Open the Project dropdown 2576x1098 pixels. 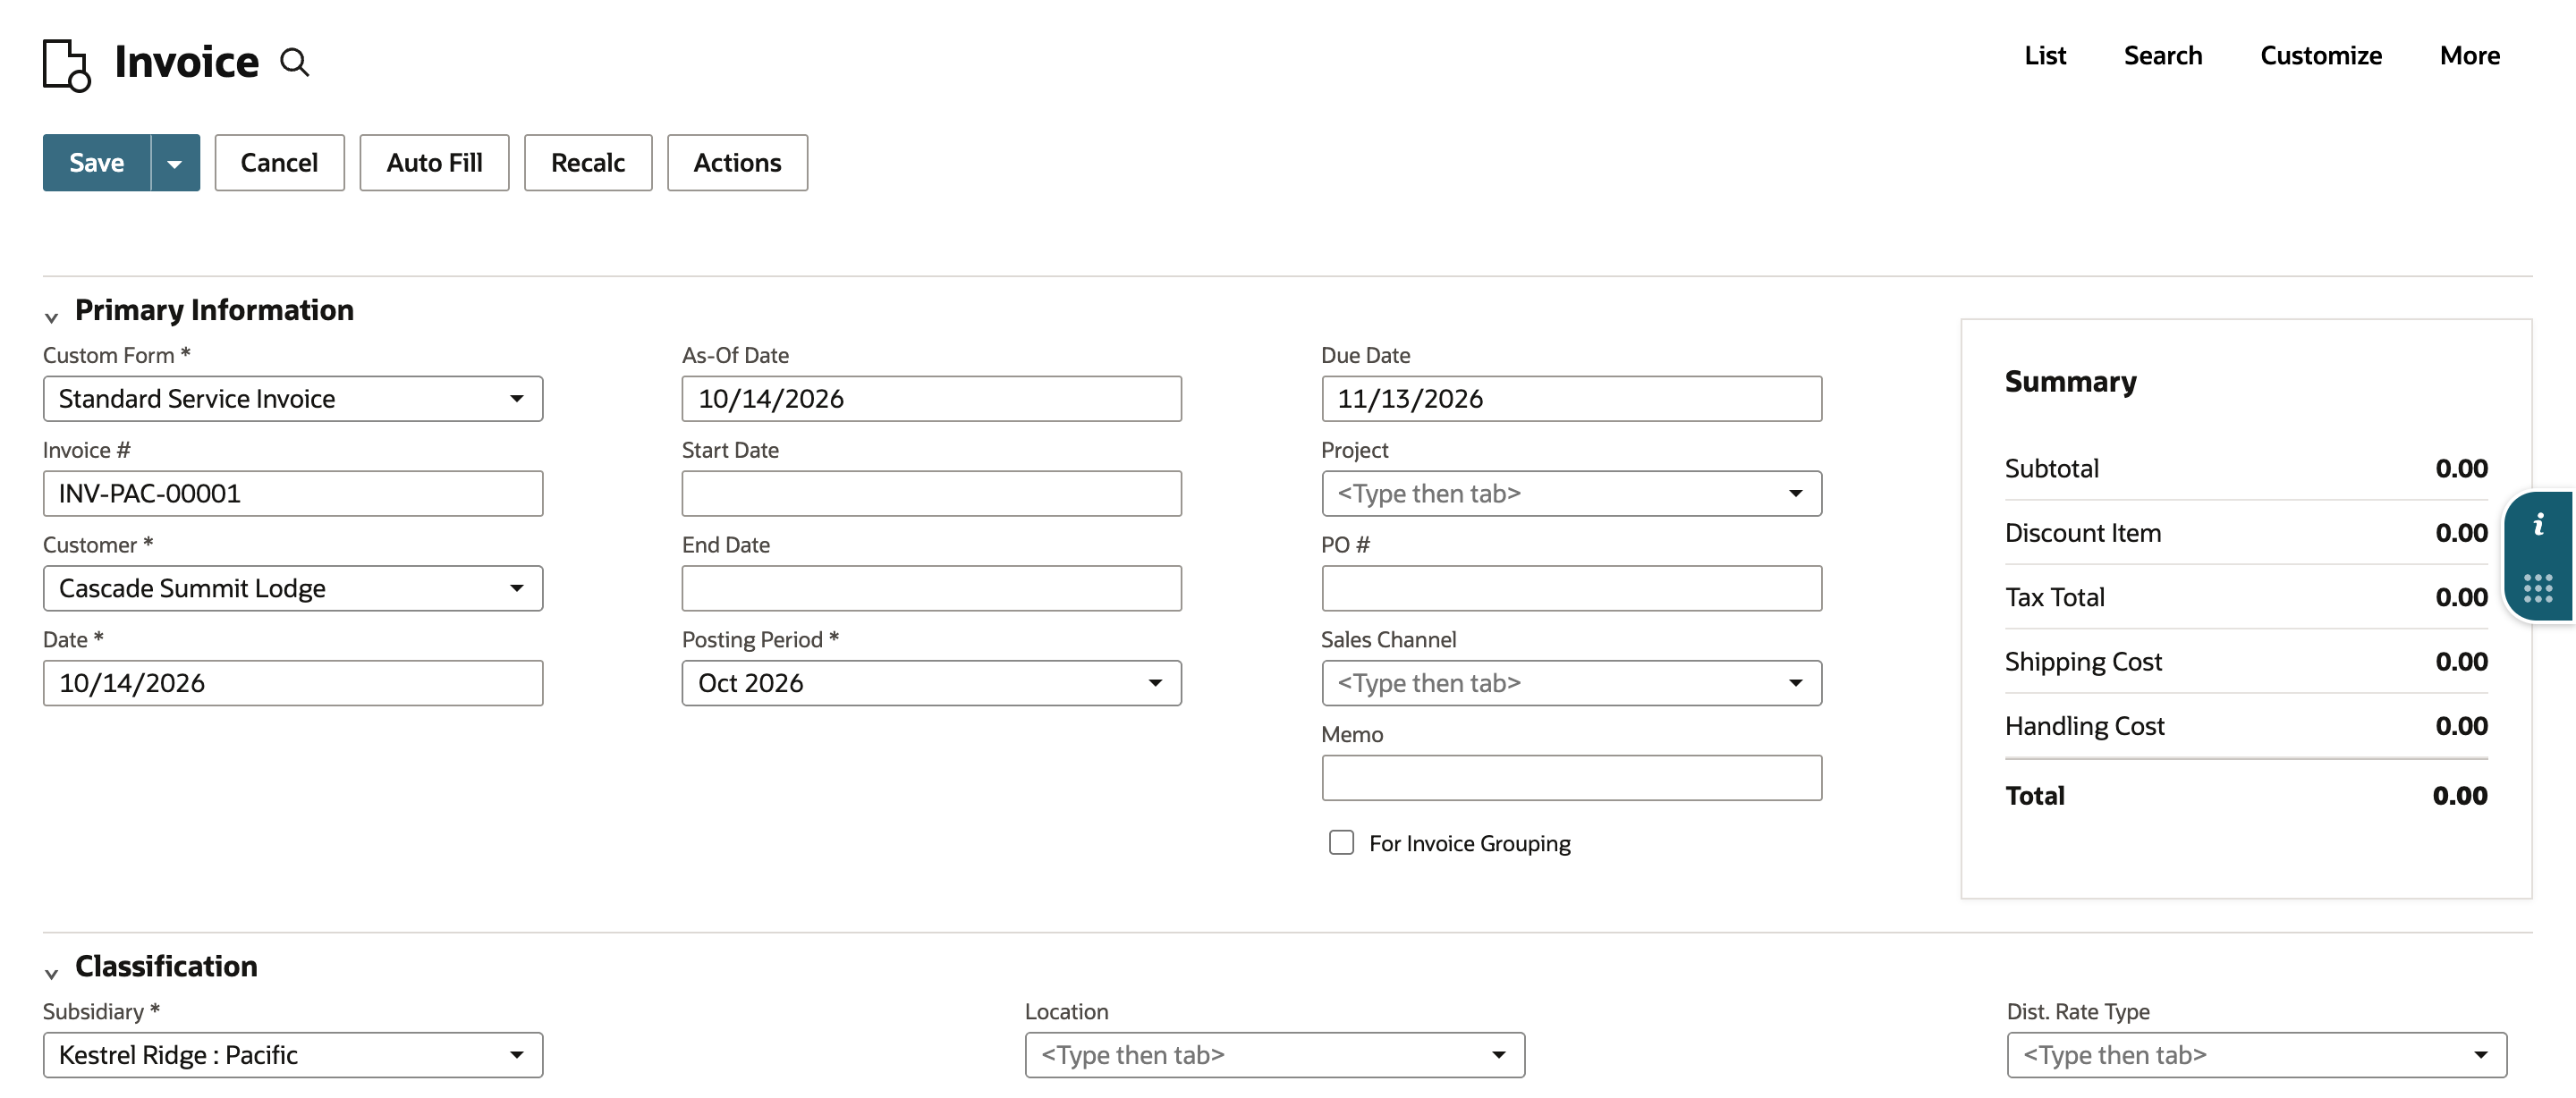[1571, 494]
